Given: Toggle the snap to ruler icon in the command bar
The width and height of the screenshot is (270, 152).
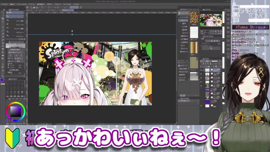Looking at the screenshot, I should click(71, 7).
